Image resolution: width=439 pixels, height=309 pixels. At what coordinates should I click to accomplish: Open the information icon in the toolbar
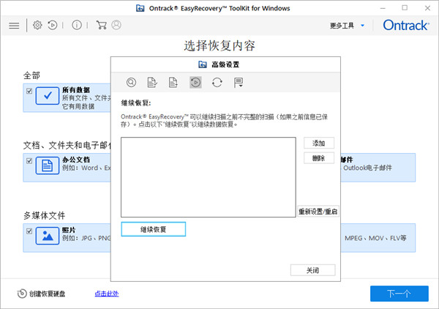tap(77, 25)
